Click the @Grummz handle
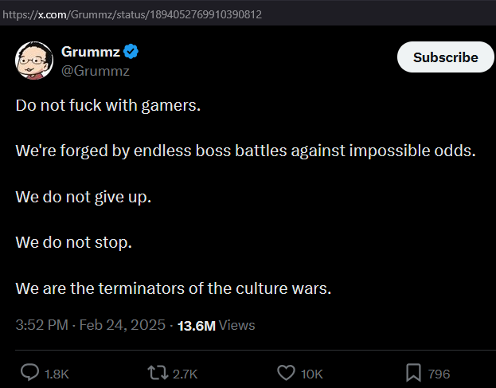 point(96,71)
